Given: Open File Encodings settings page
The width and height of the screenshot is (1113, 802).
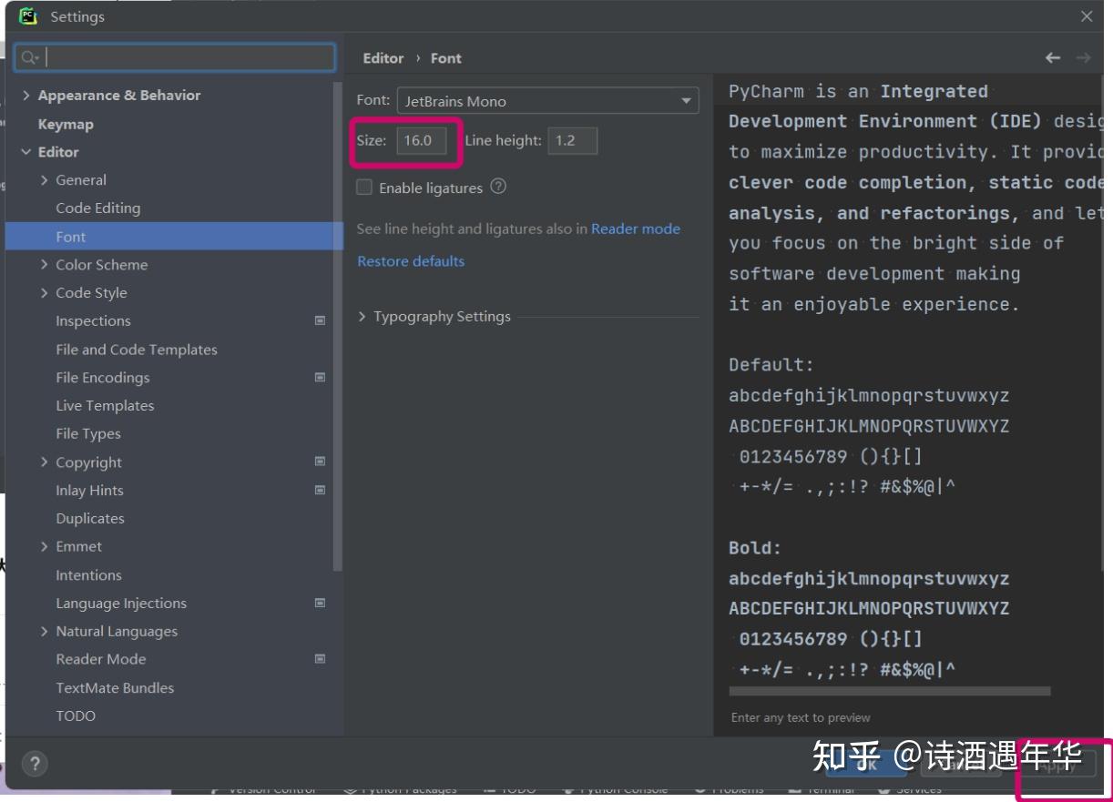Looking at the screenshot, I should (102, 377).
